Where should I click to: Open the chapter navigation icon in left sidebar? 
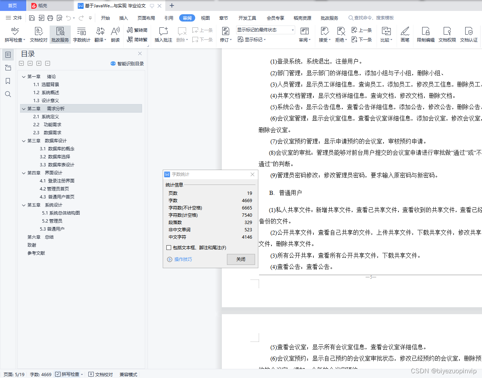[x=8, y=68]
